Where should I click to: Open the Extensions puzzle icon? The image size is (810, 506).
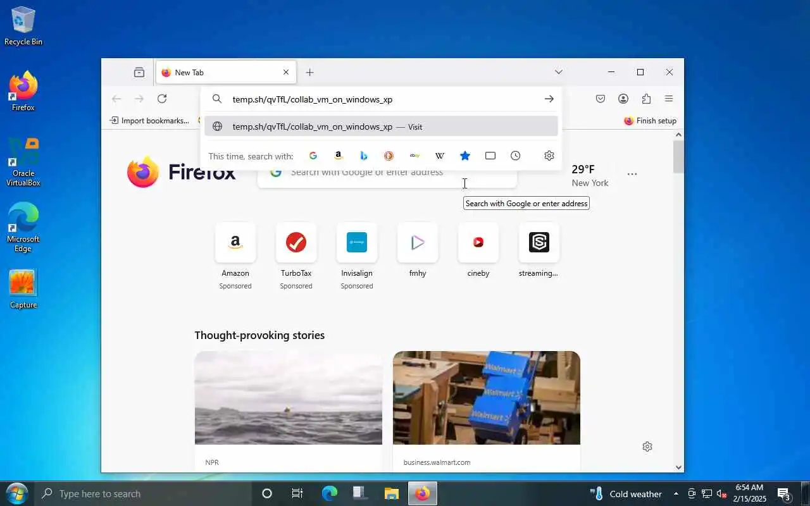point(646,99)
